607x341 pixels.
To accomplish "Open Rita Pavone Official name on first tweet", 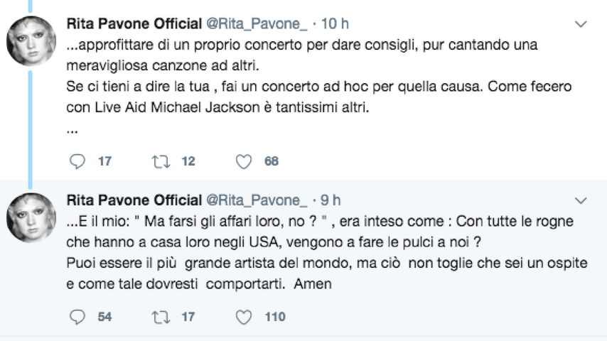I will [x=134, y=24].
